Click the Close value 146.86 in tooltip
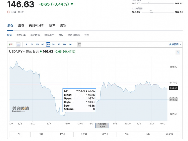 click(x=91, y=95)
